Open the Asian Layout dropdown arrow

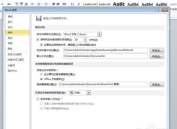pos(67,4)
